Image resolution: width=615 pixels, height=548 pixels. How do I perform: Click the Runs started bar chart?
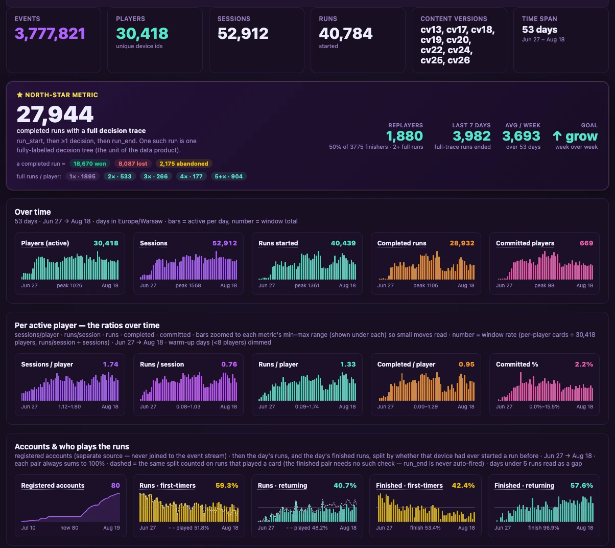tap(307, 265)
